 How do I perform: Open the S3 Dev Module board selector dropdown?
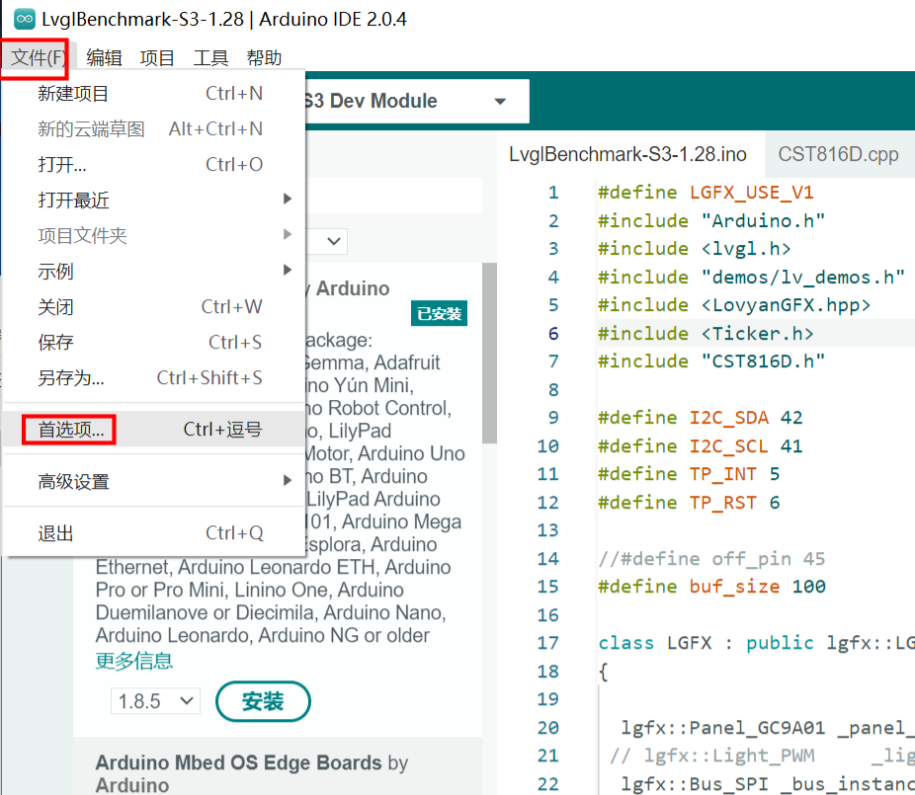[417, 101]
